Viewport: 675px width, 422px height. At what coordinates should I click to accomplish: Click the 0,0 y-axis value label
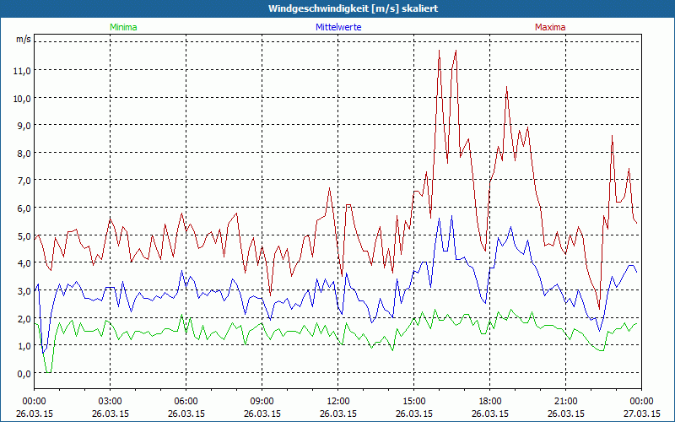23,374
